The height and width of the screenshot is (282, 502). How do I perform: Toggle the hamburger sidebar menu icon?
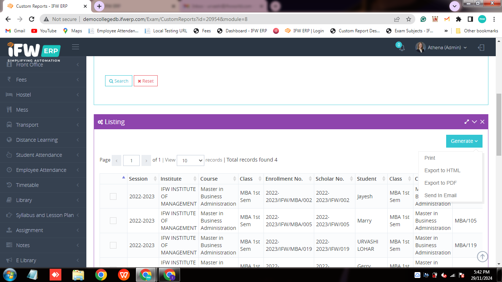click(75, 47)
